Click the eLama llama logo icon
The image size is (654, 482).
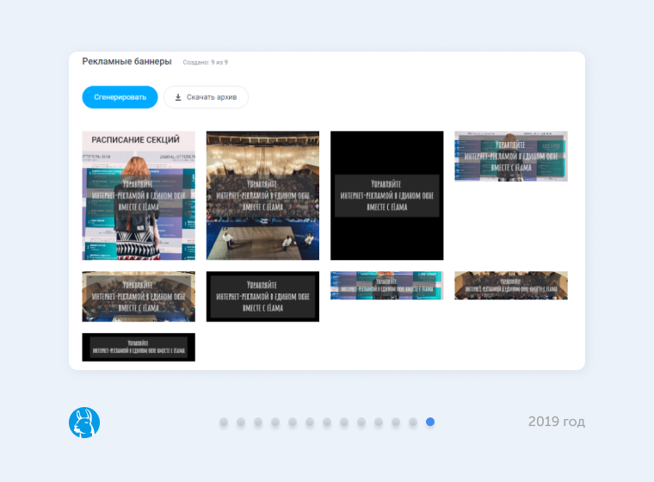click(84, 423)
